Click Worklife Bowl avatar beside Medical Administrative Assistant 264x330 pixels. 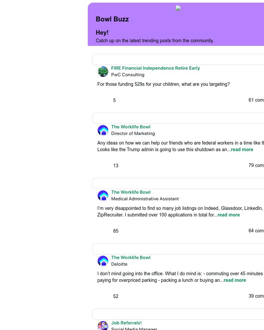coord(103,196)
